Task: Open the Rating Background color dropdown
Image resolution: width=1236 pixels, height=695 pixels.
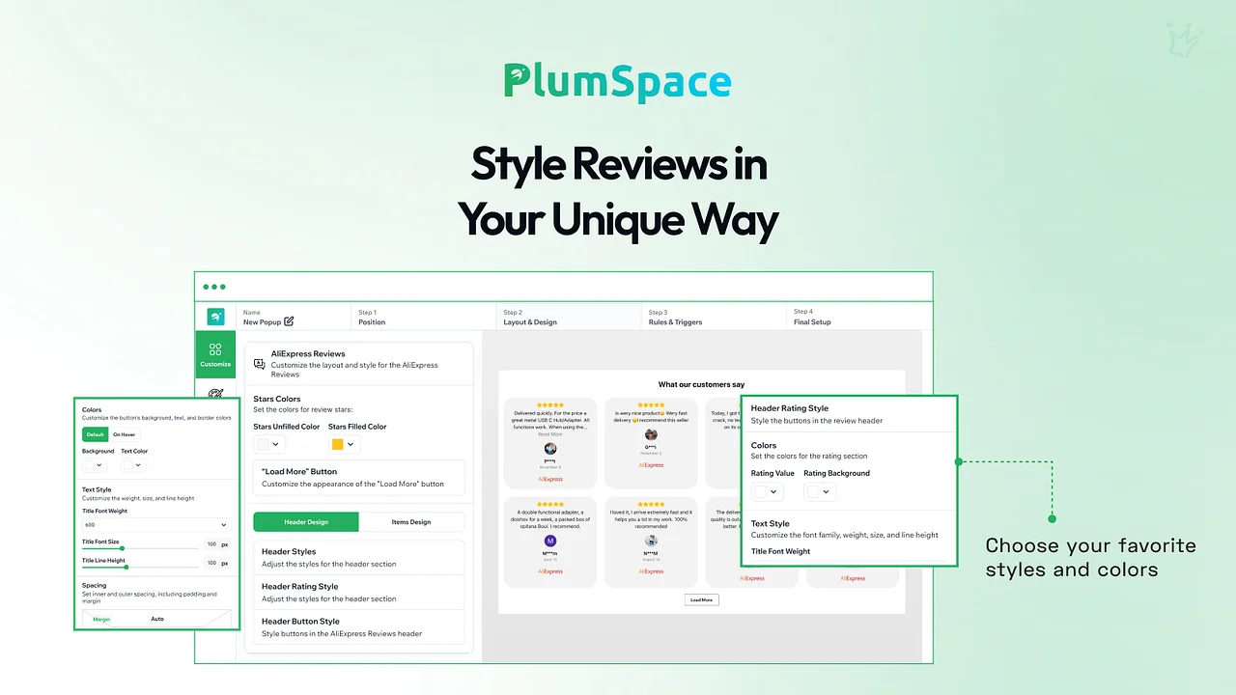Action: point(819,491)
